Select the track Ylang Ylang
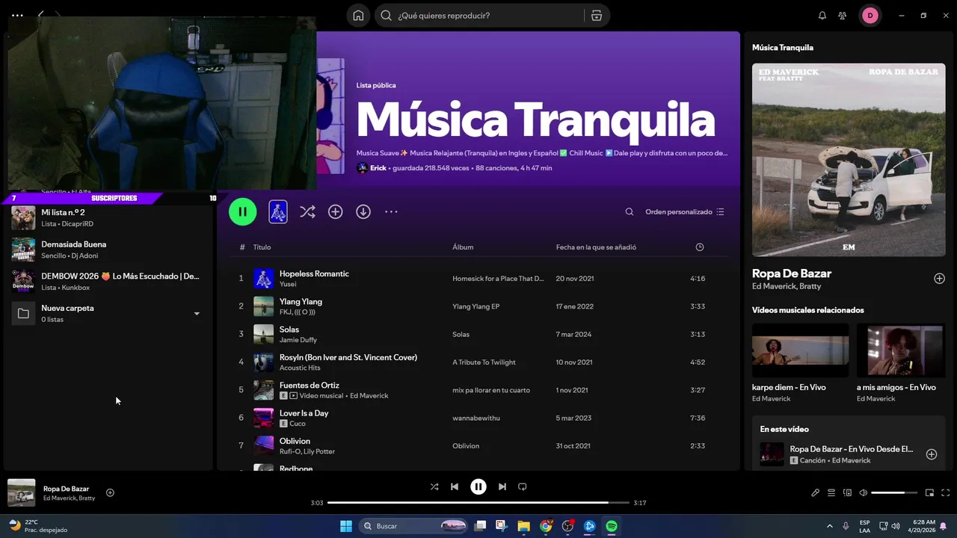The width and height of the screenshot is (957, 538). pos(301,301)
